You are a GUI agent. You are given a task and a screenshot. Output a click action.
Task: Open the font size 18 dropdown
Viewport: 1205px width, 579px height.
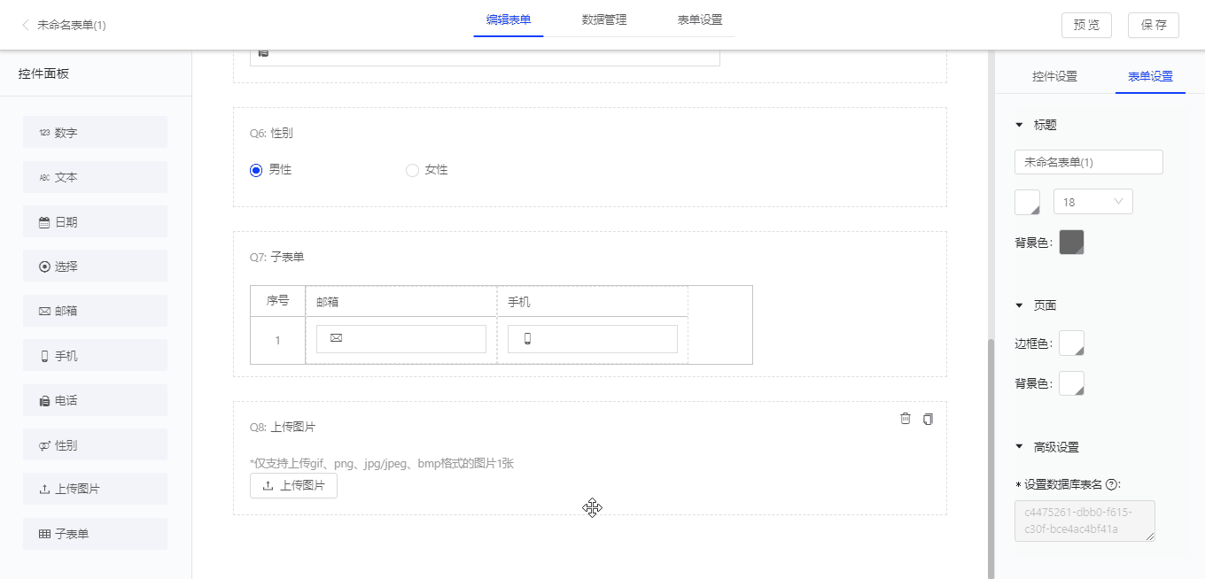tap(1092, 201)
